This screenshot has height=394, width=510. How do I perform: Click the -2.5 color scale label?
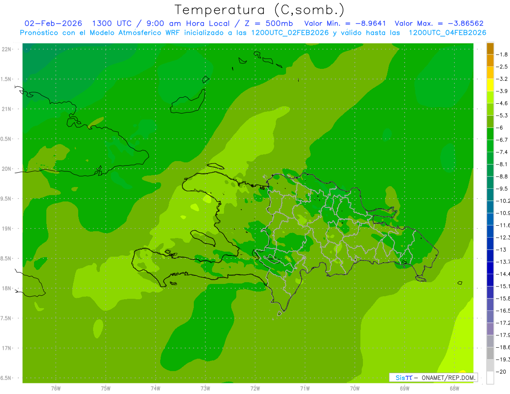click(502, 67)
